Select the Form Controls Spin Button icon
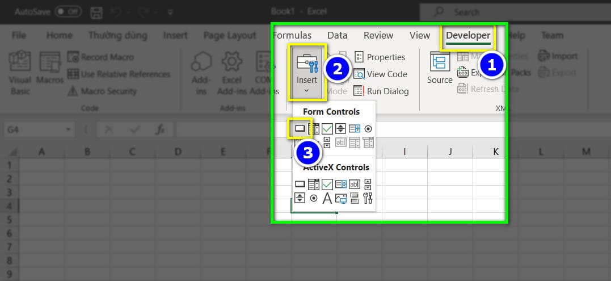 (x=340, y=129)
